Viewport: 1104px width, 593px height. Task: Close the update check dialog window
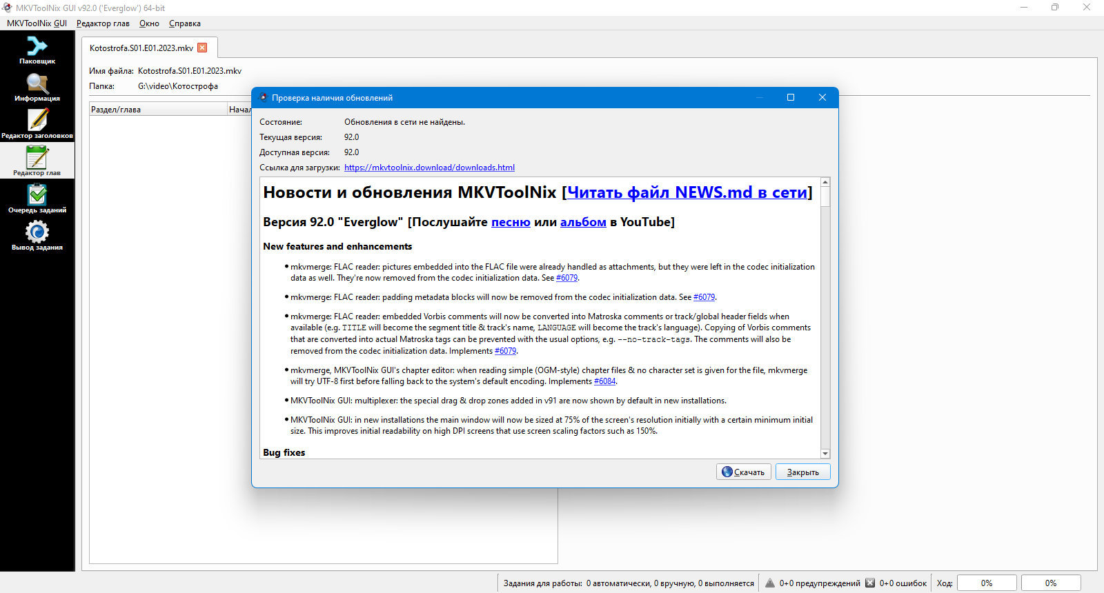click(x=822, y=97)
